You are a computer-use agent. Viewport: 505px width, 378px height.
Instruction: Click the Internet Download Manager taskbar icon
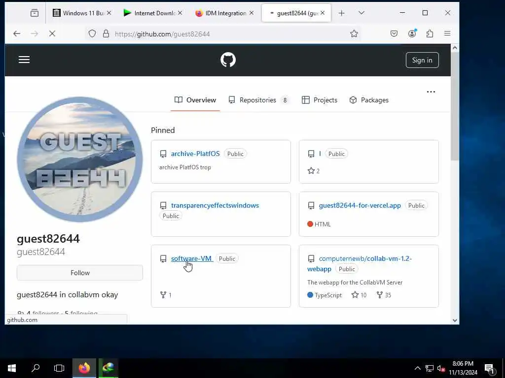pos(108,368)
